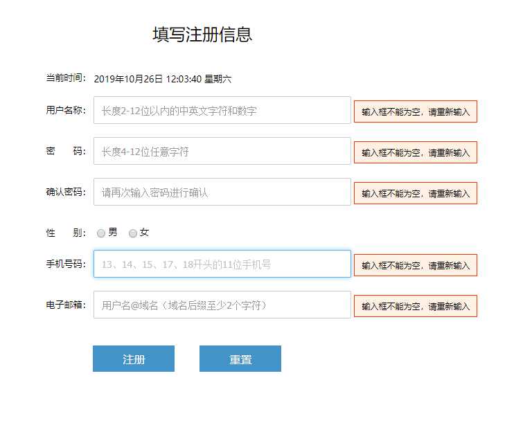Click the error message beside the 手机号码 field

click(x=415, y=265)
